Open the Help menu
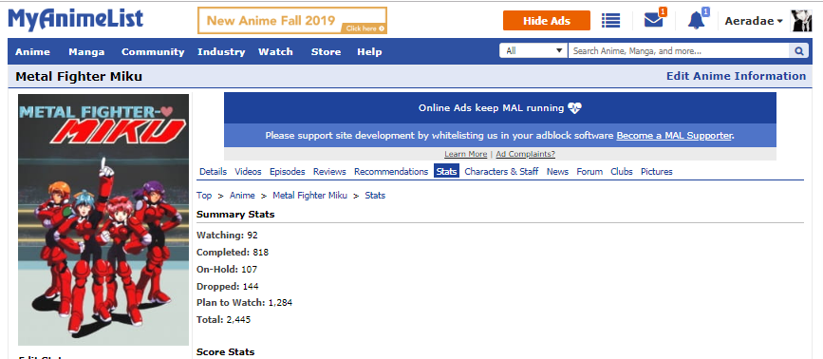The height and width of the screenshot is (359, 823). click(369, 51)
